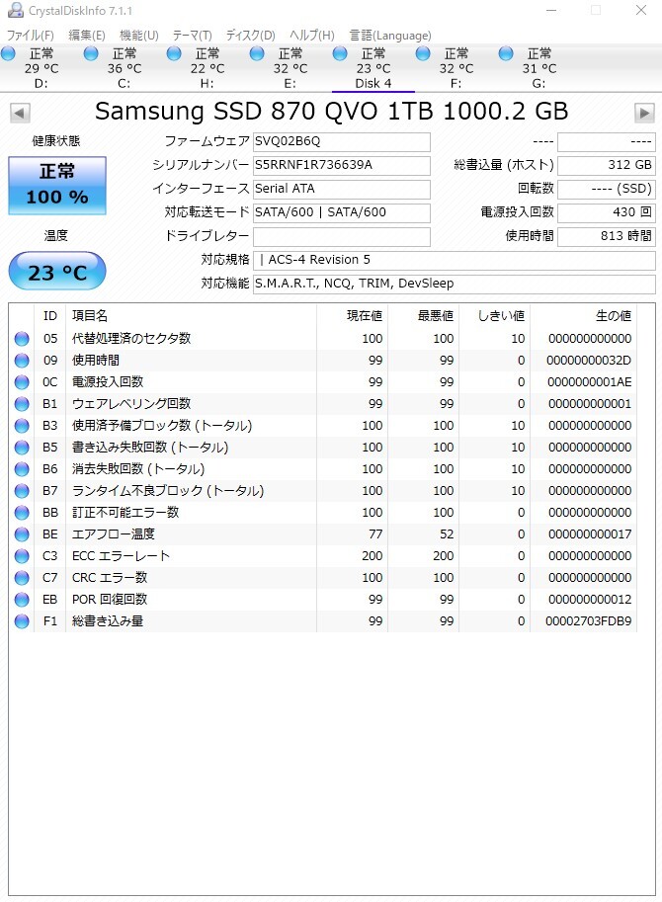Select the E: drive tab
Screen dimensions: 662x902
pyautogui.click(x=290, y=68)
